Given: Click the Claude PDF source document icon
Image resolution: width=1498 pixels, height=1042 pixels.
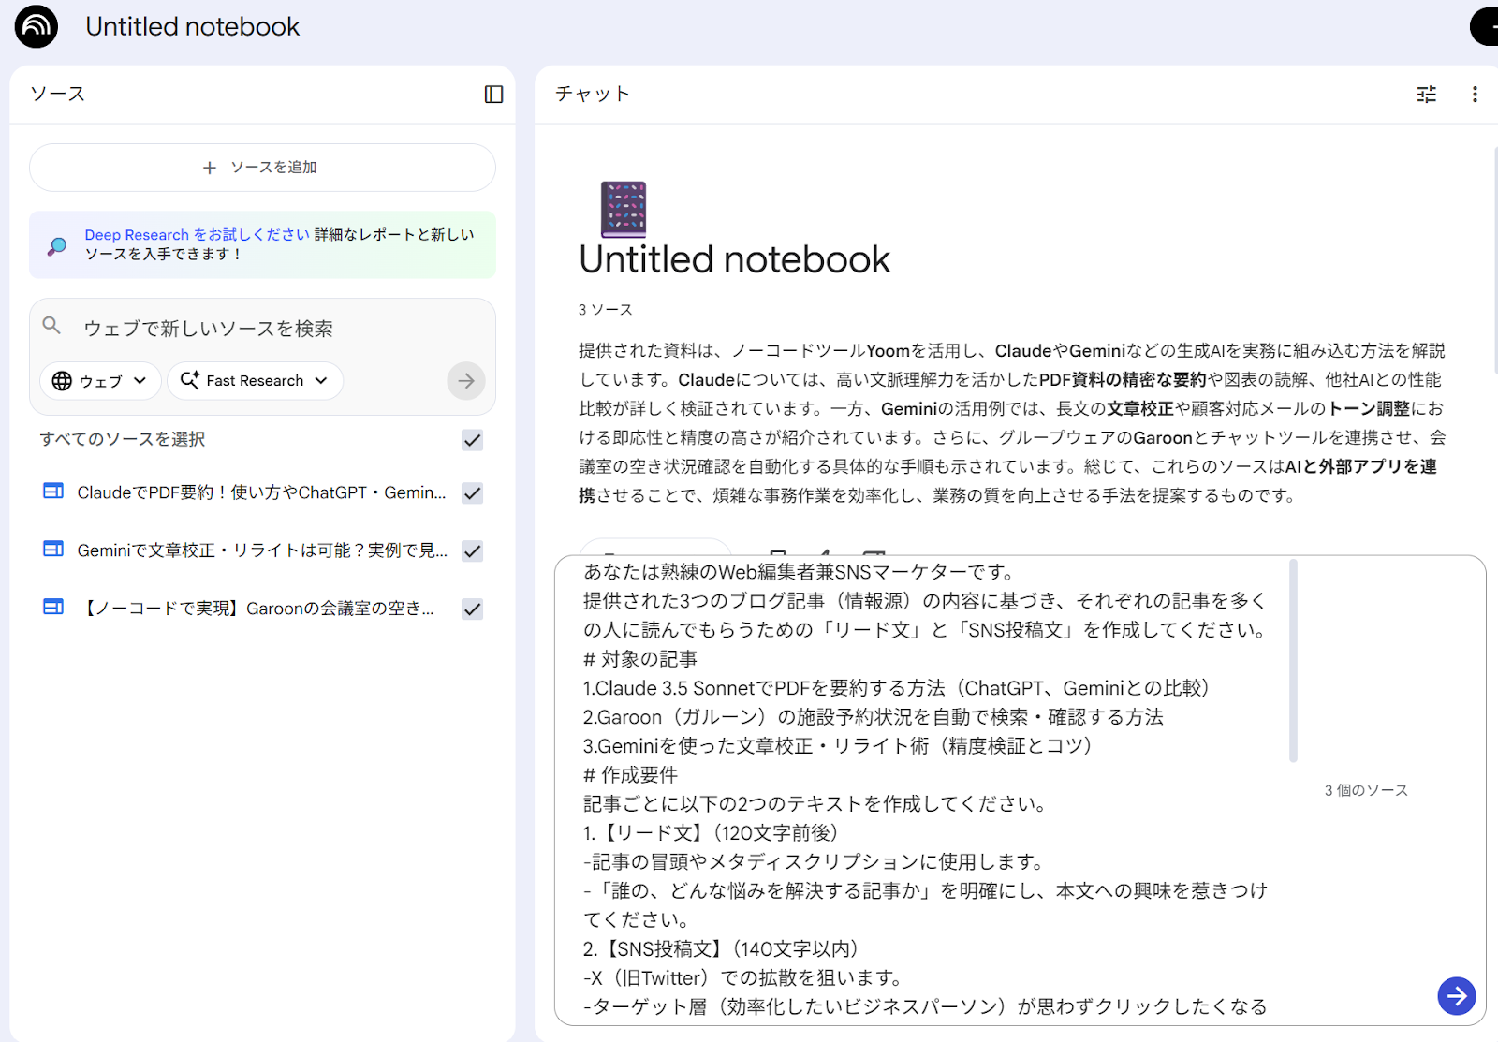Looking at the screenshot, I should pyautogui.click(x=53, y=492).
